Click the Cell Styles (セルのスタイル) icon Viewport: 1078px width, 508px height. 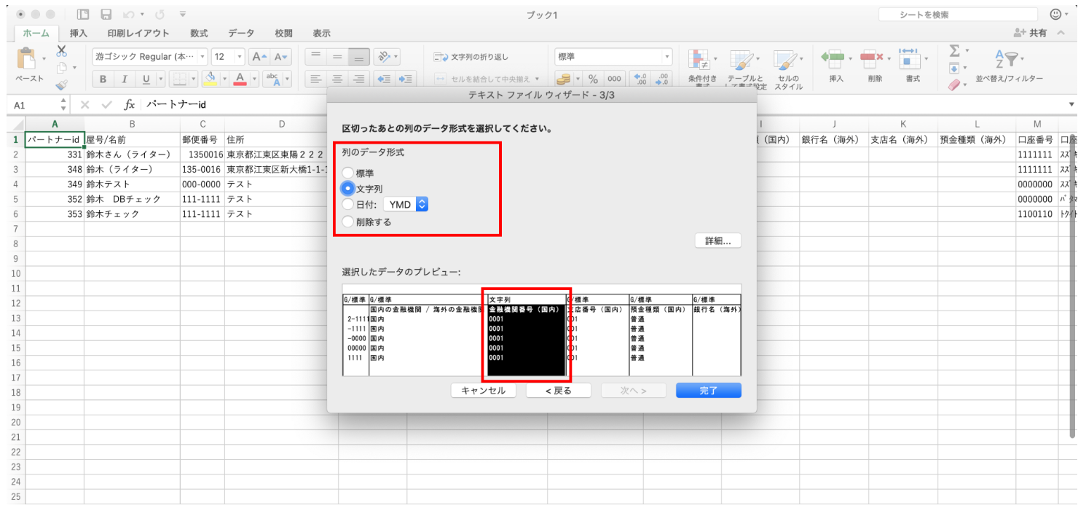click(x=786, y=60)
